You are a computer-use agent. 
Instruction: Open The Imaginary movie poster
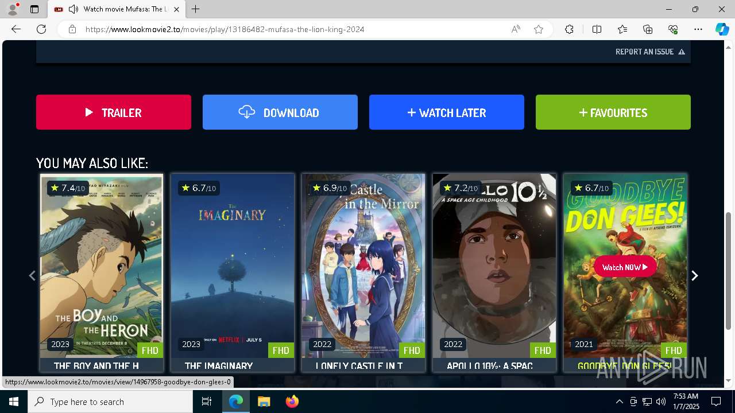click(233, 267)
